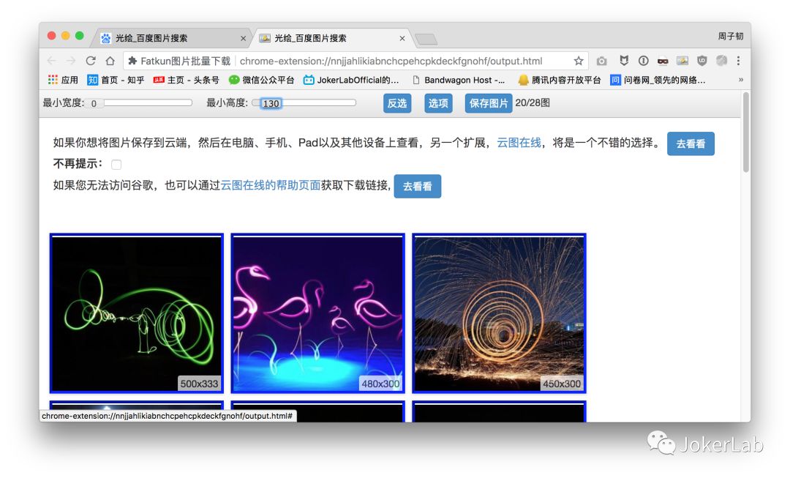The image size is (790, 478).
Task: Open the Zhihu home page bookmark
Action: pos(116,80)
